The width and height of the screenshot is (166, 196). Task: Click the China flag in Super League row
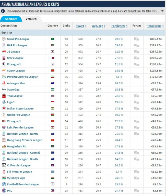(x=53, y=71)
